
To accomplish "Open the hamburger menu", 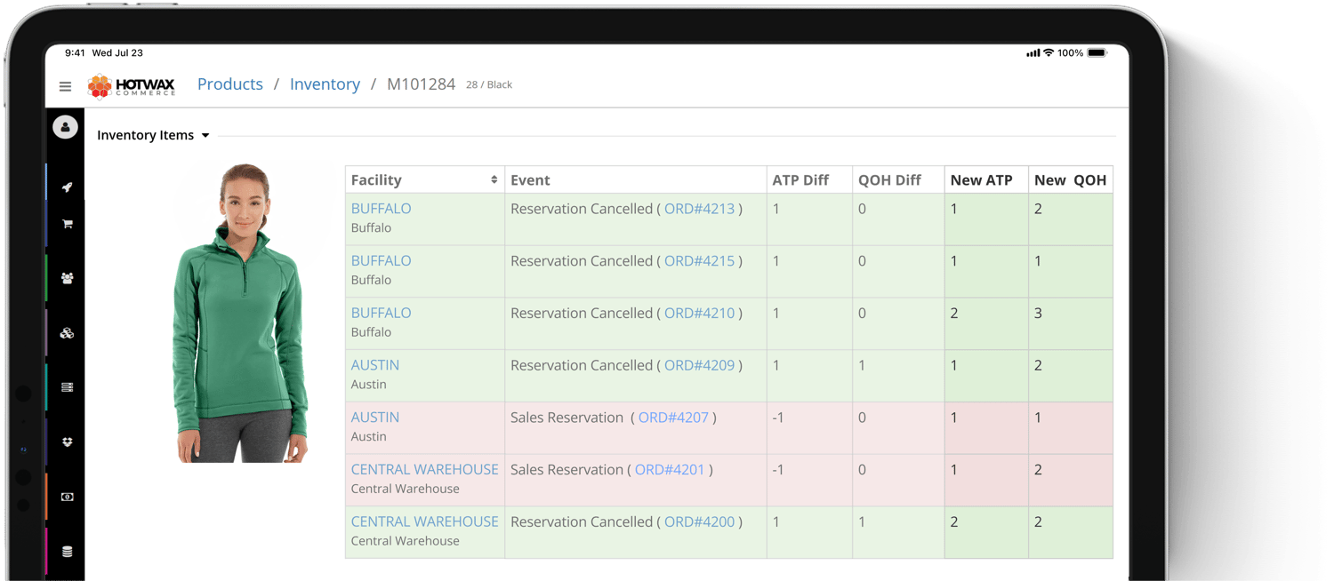I will pyautogui.click(x=65, y=86).
